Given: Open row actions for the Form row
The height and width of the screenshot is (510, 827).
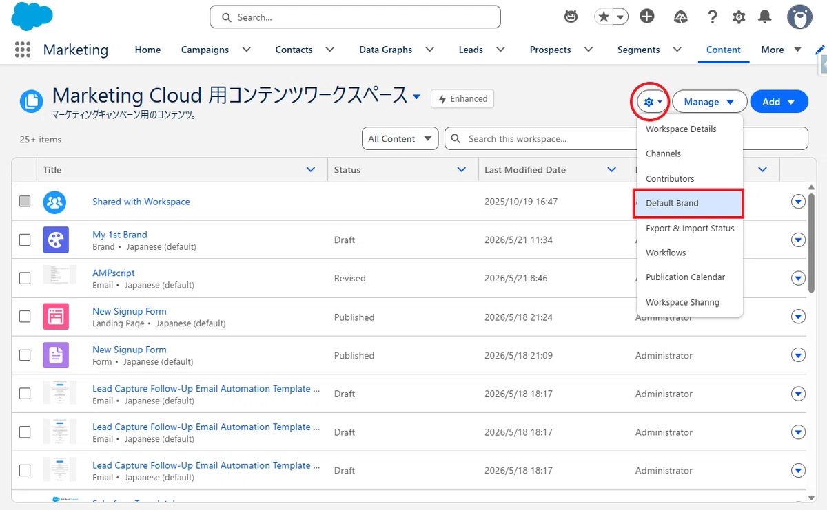Looking at the screenshot, I should (x=799, y=355).
